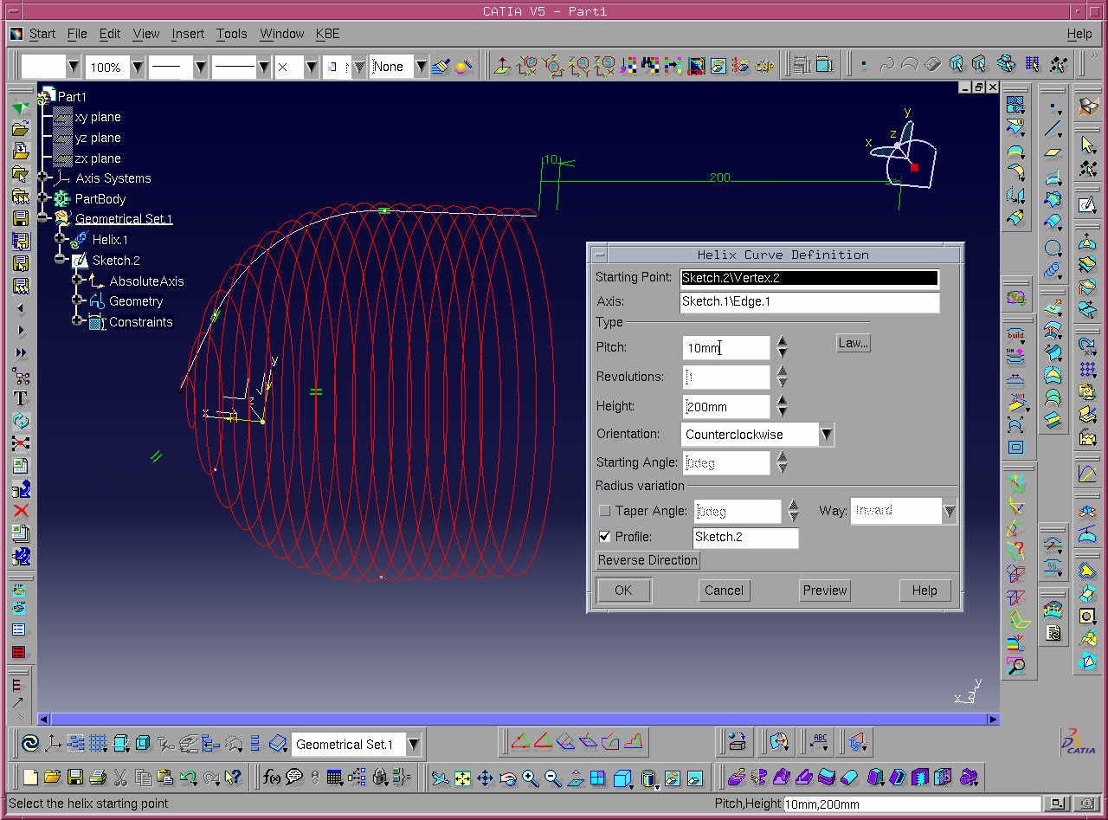Open the File menu
1108x820 pixels.
coord(77,34)
